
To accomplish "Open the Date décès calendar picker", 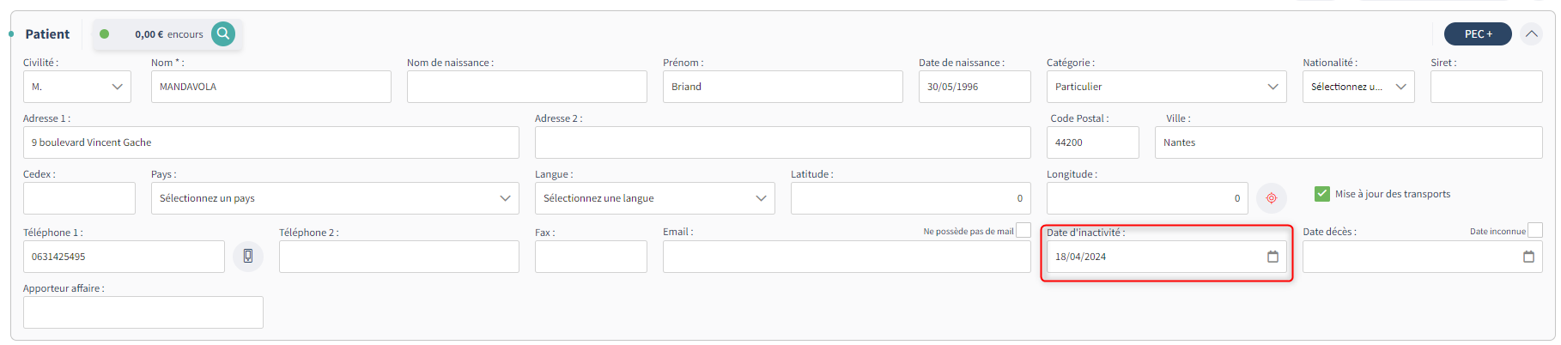I will (x=1528, y=257).
